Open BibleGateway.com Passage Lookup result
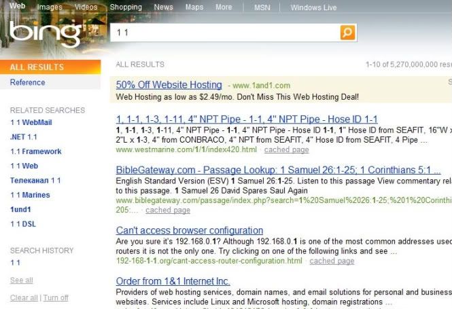Screen dimensions: 452x309 pyautogui.click(x=278, y=170)
